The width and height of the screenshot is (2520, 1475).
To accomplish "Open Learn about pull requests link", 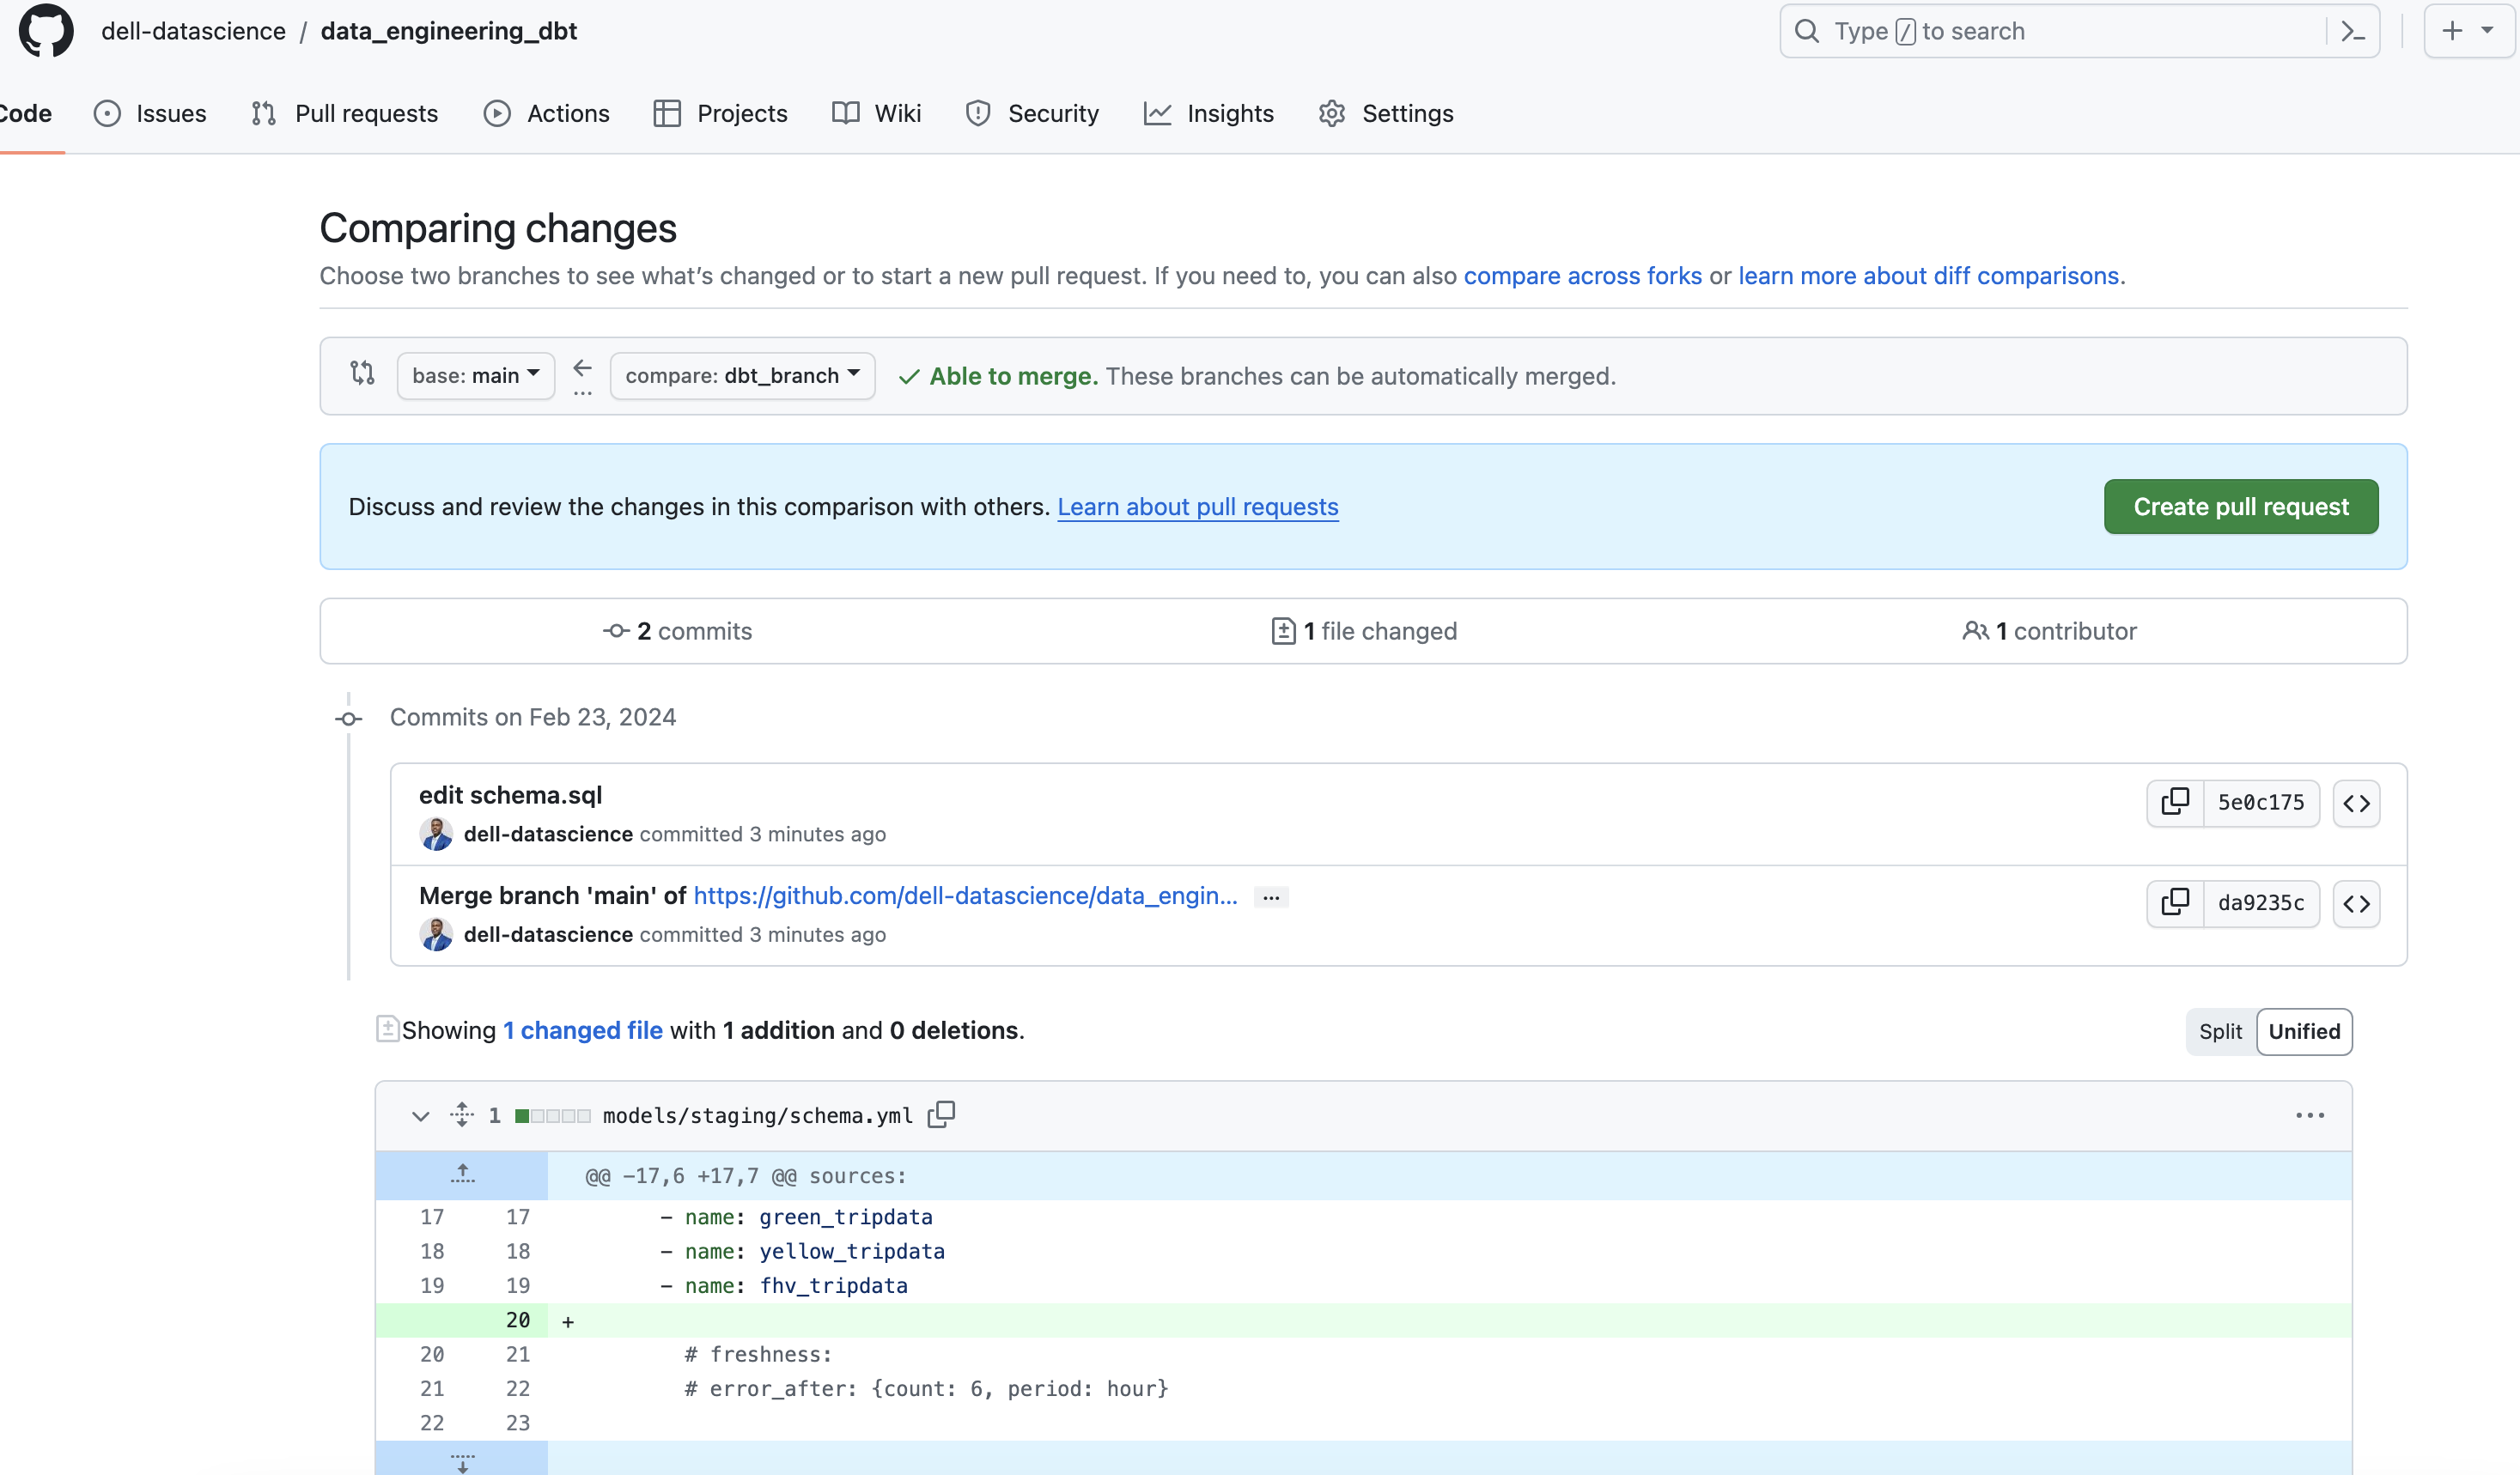I will (1198, 507).
